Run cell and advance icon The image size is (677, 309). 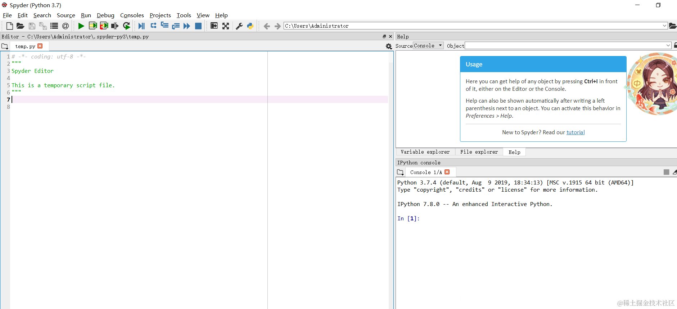[x=104, y=26]
